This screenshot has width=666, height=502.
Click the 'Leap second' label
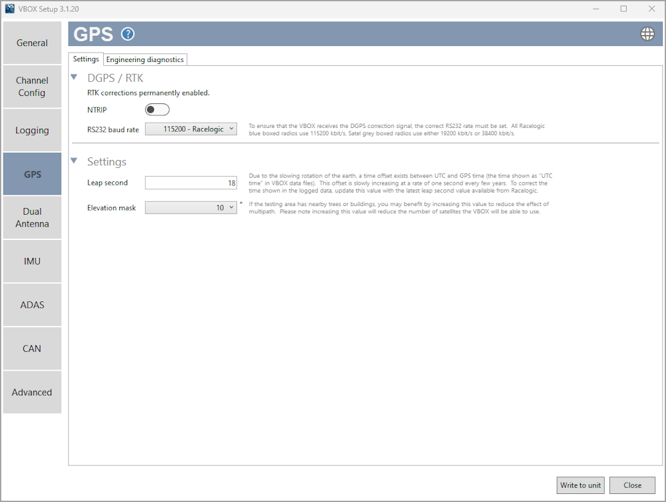click(107, 183)
